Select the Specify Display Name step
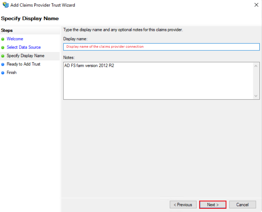The width and height of the screenshot is (262, 212). pyautogui.click(x=26, y=56)
